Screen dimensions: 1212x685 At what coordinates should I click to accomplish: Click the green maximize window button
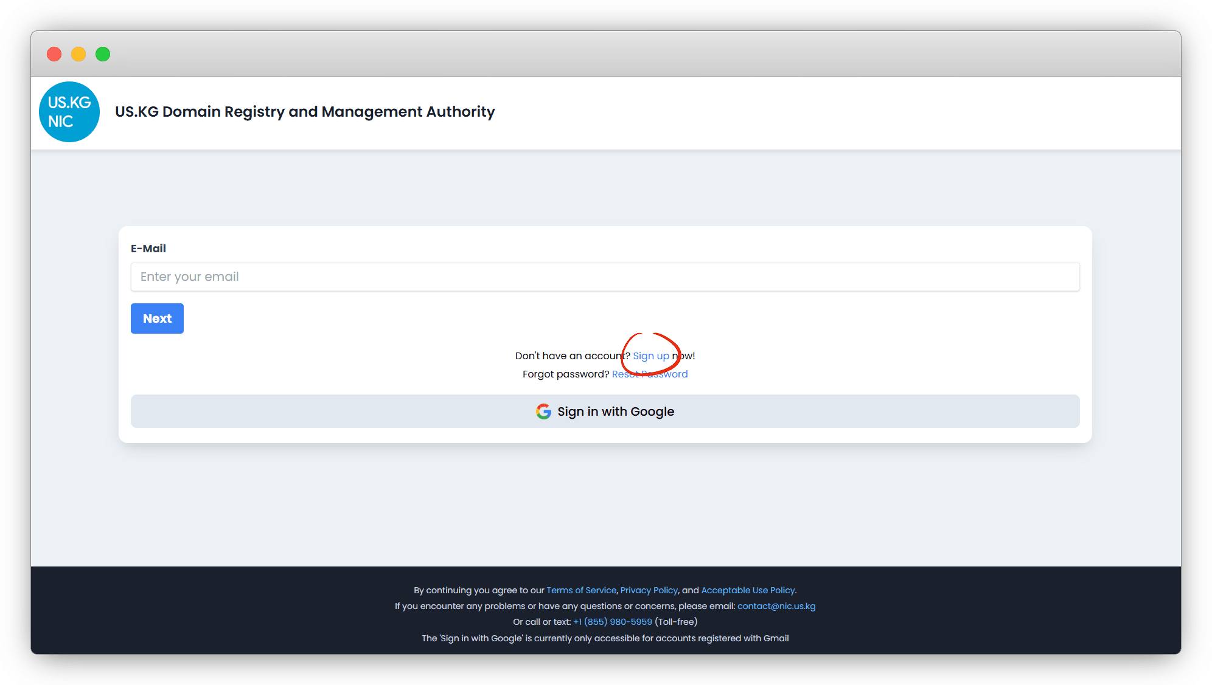click(103, 54)
